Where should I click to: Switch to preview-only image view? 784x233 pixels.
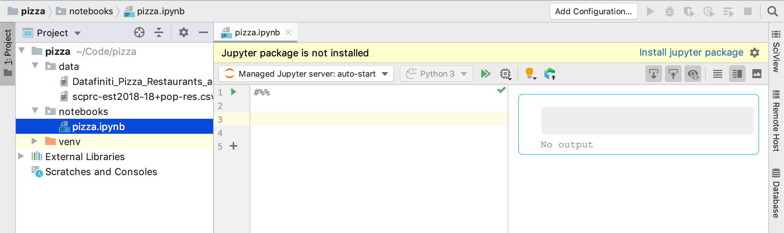pos(757,74)
